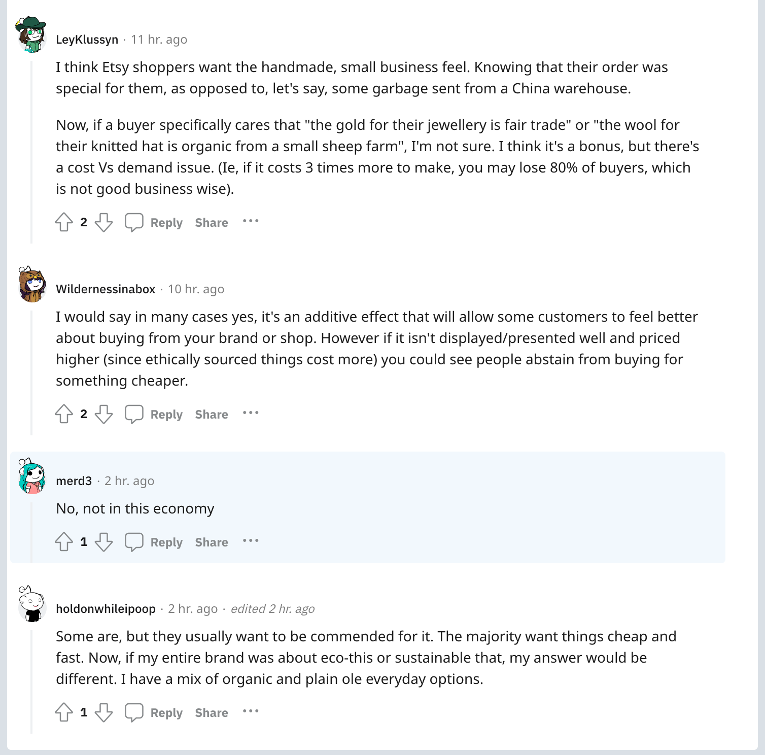This screenshot has height=755, width=765.
Task: Open more options on LeyKlussyn's comment
Action: click(x=251, y=221)
